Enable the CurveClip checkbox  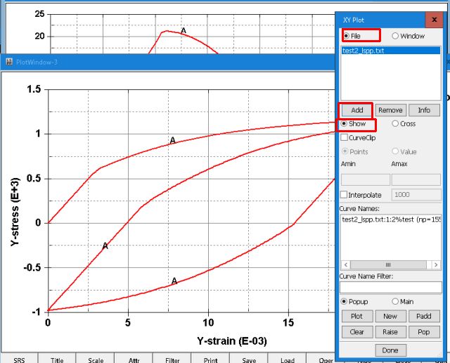345,138
